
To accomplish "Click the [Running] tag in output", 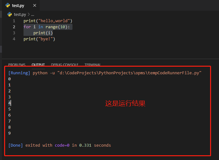I will [19, 73].
